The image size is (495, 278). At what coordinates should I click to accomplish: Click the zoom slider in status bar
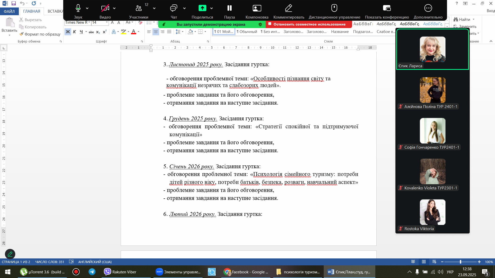(x=460, y=262)
